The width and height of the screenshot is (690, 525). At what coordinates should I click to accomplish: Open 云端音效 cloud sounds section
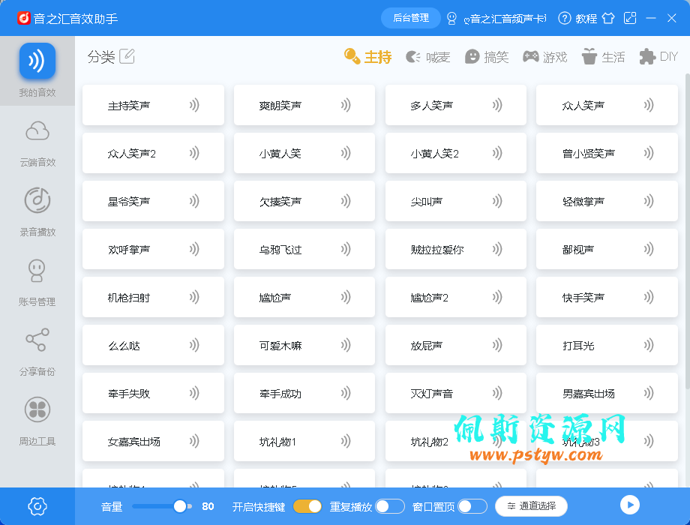37,143
